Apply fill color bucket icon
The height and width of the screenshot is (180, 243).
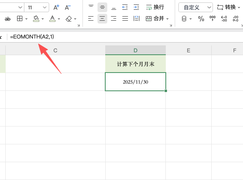pyautogui.click(x=36, y=19)
